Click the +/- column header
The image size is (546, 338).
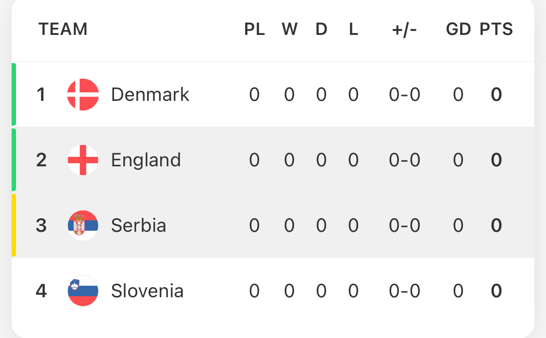pos(404,30)
